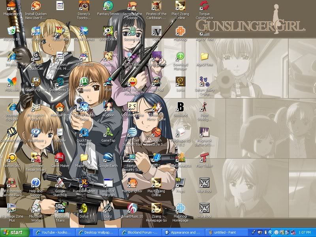Open the AgeOfTime folder
Image resolution: width=316 pixels, height=237 pixels.
click(204, 56)
